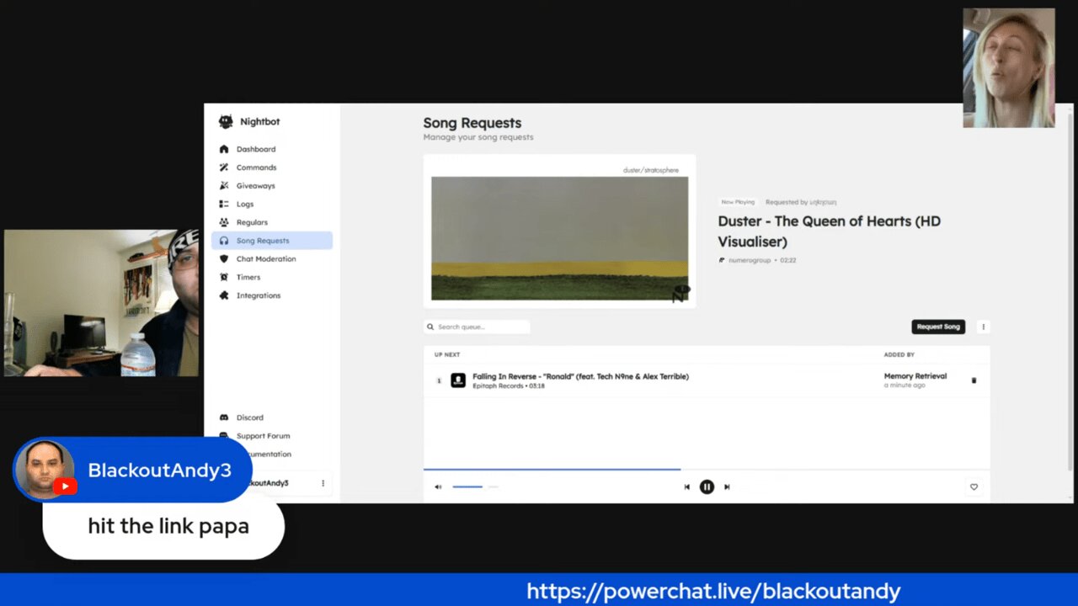Click the YouTube badge on avatar
This screenshot has height=606, width=1078.
(x=65, y=486)
